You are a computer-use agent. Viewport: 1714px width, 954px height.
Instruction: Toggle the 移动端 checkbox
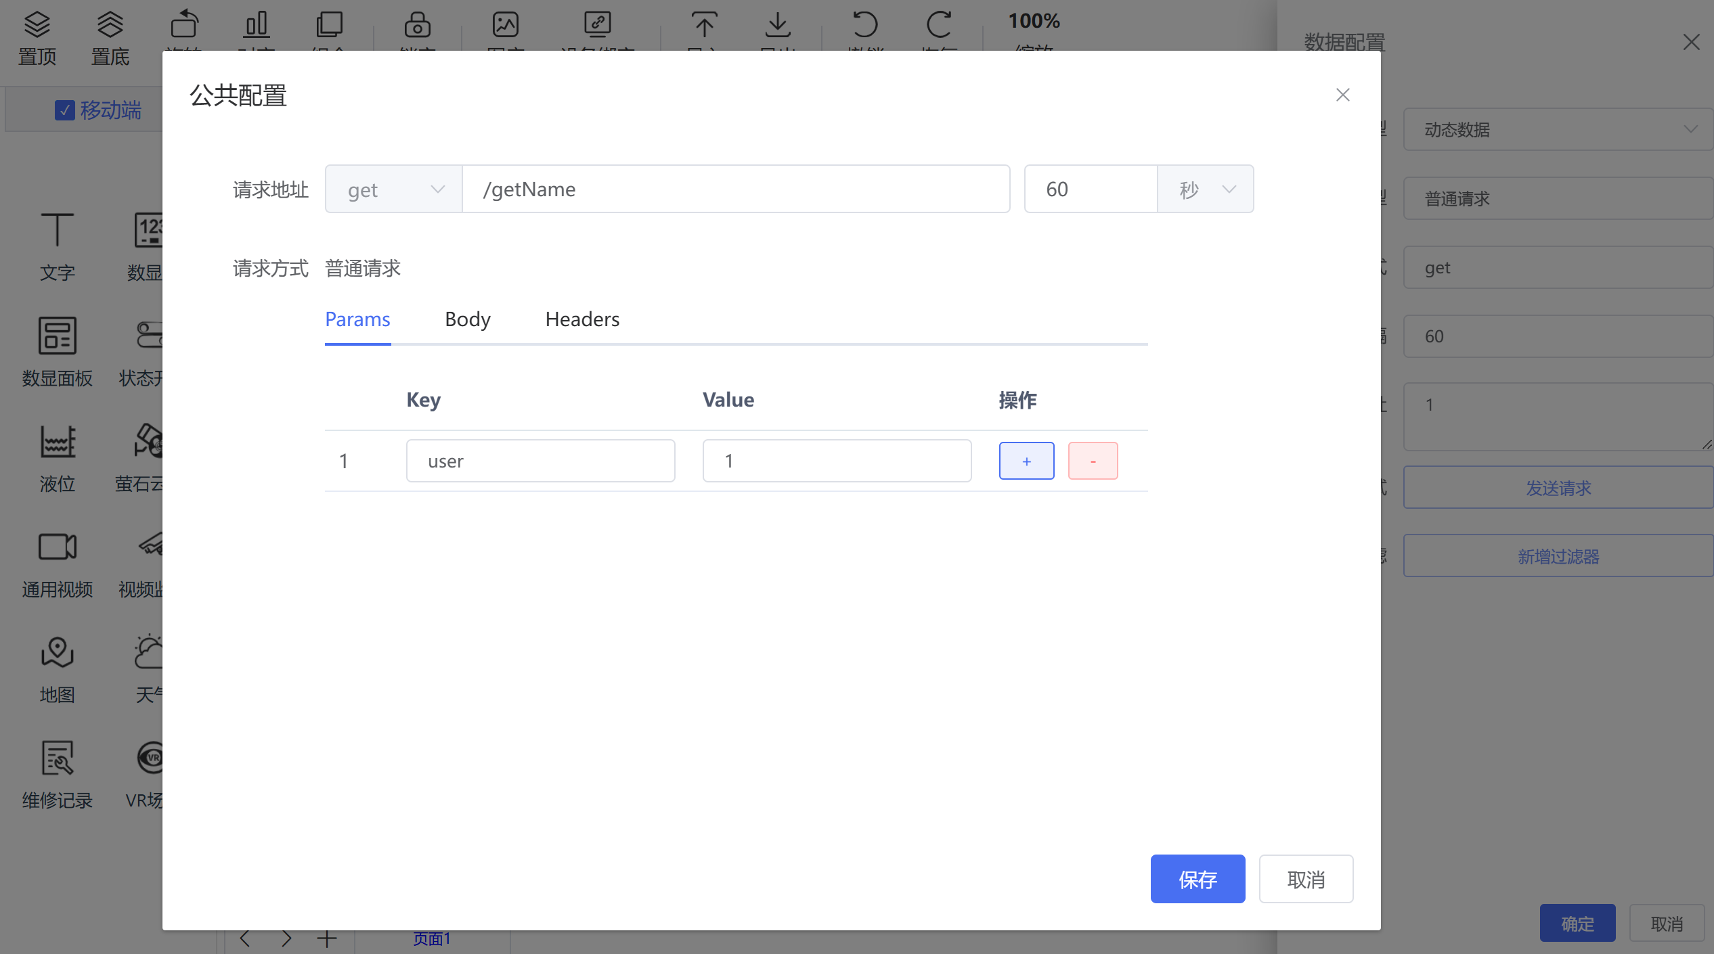(x=65, y=110)
